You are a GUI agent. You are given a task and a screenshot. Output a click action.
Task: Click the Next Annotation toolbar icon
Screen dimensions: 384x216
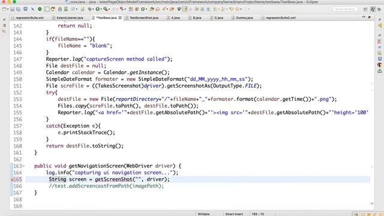pos(215,9)
